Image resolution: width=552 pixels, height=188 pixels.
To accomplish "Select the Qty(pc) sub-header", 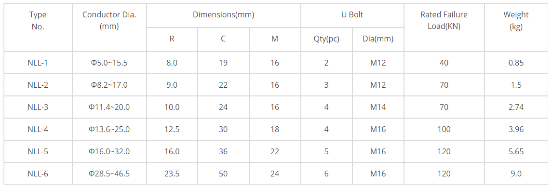I will 326,40.
